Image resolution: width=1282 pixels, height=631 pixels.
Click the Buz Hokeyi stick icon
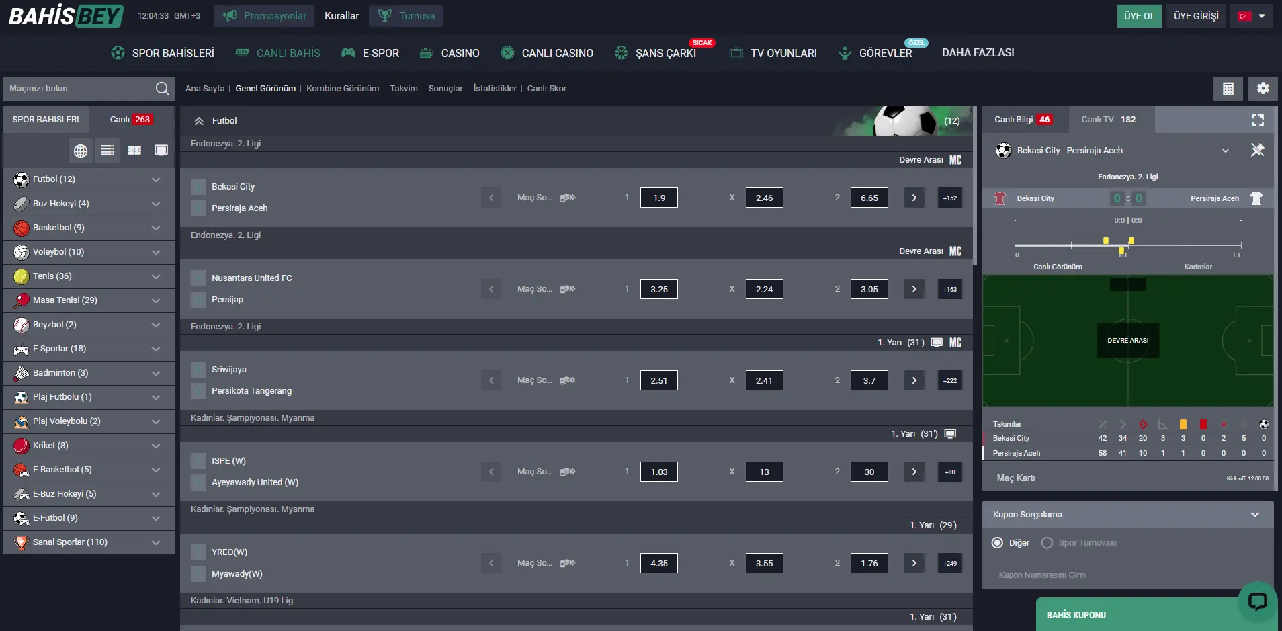(x=22, y=204)
